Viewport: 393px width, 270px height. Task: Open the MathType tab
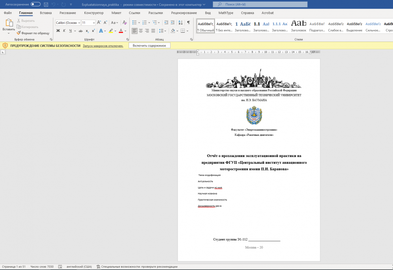point(226,13)
